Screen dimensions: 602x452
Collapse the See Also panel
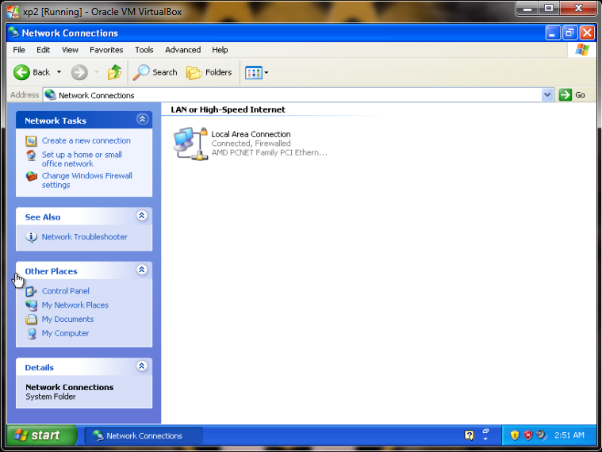point(142,216)
